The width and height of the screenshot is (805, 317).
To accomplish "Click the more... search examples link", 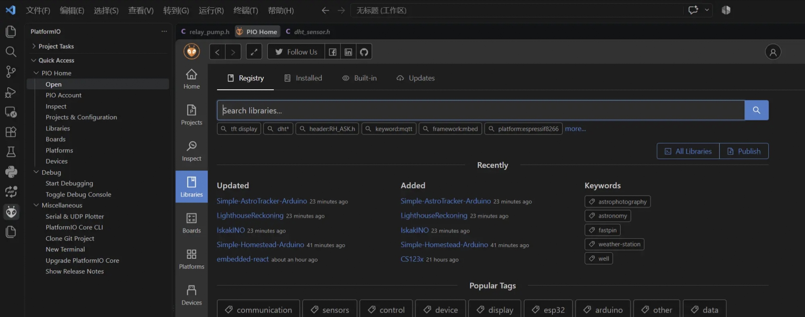I will pos(576,129).
